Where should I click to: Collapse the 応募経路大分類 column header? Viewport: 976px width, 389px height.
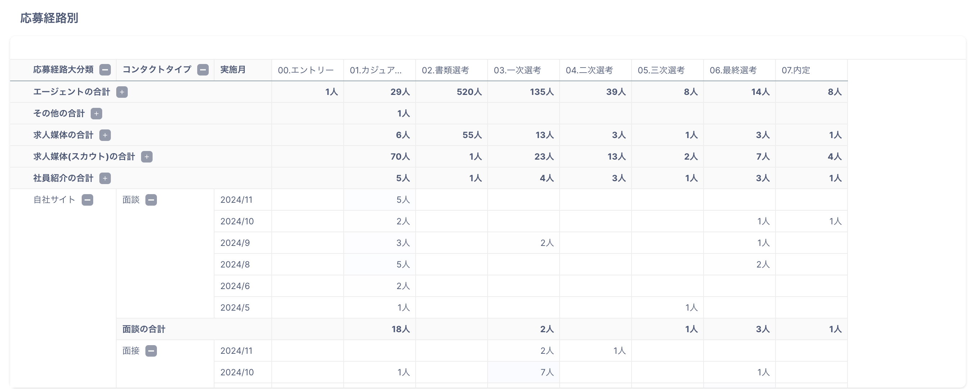pyautogui.click(x=105, y=70)
